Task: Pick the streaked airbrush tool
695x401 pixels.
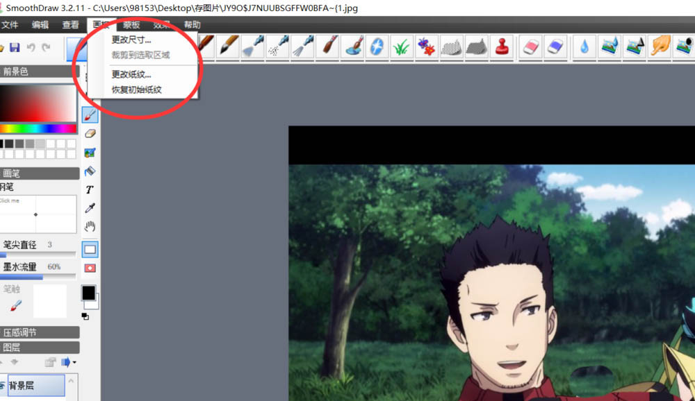Action: pos(303,46)
